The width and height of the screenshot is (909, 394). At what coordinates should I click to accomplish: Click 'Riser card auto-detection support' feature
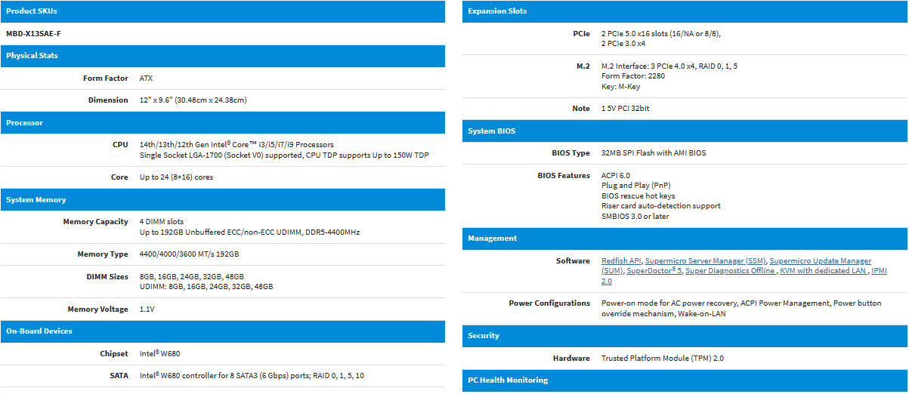coord(661,206)
